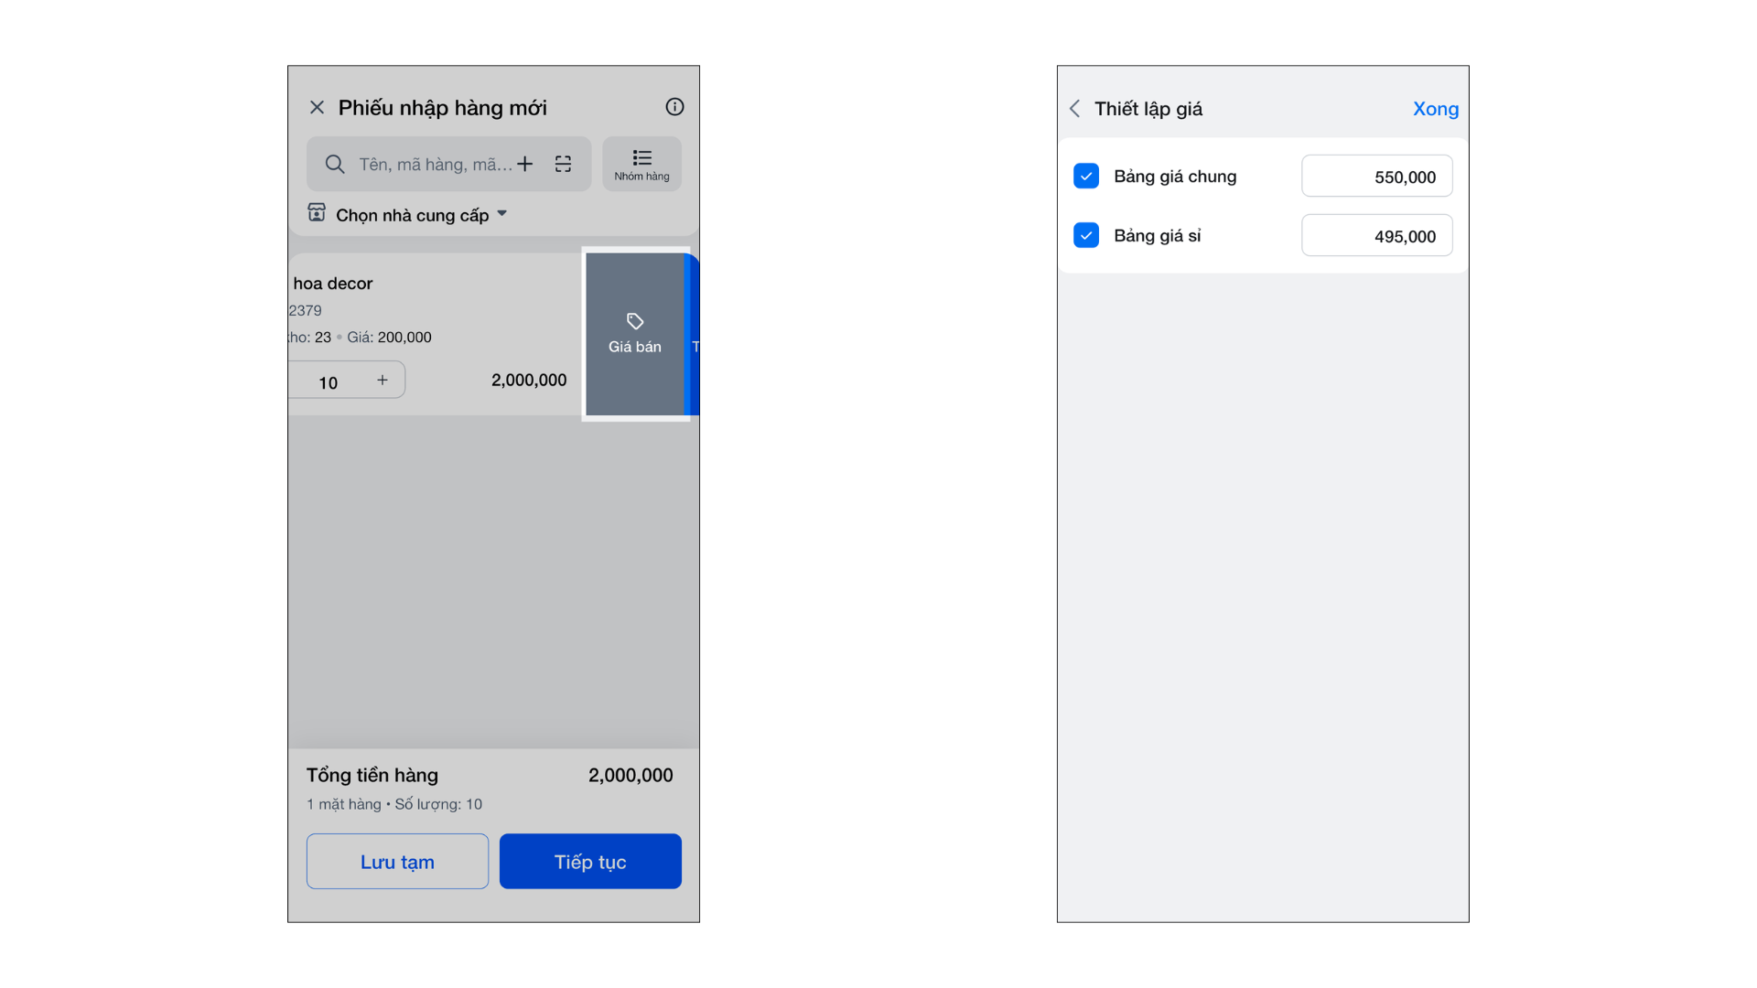Screen dimensions: 1757x988
Task: Tap the info icon in header
Action: [x=674, y=107]
